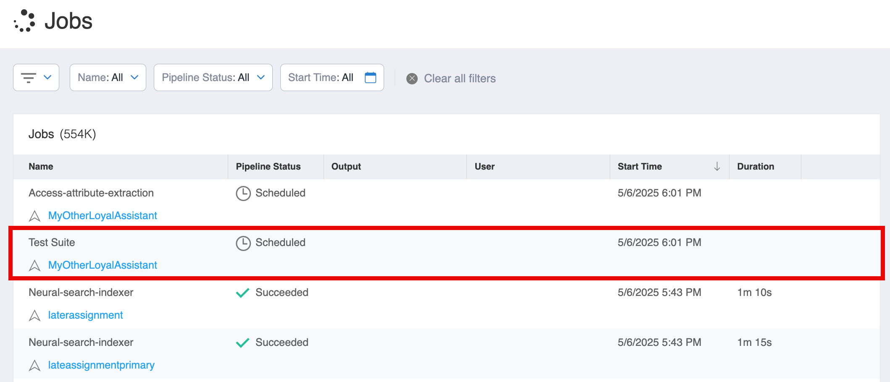Click app icon beside laterassignment

pos(34,316)
